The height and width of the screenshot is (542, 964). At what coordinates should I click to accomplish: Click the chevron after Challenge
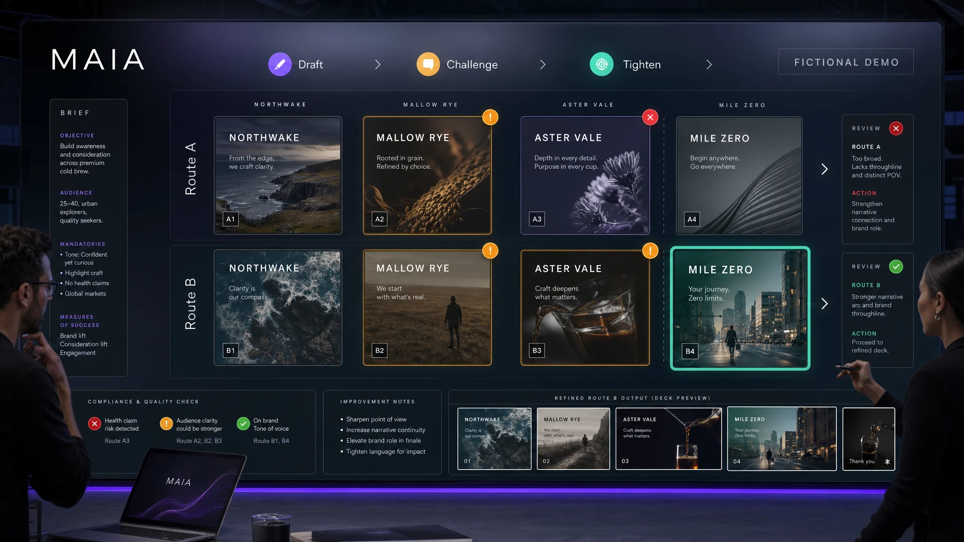(x=543, y=64)
